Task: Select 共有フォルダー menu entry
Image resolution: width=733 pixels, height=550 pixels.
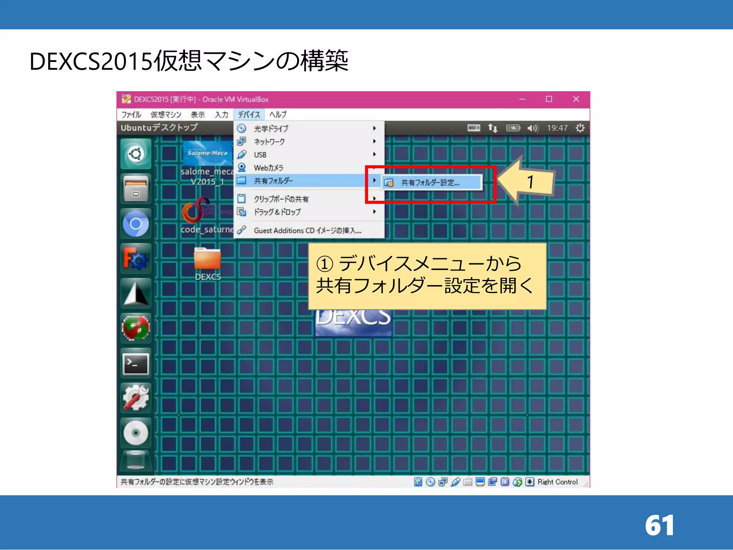Action: (x=309, y=180)
